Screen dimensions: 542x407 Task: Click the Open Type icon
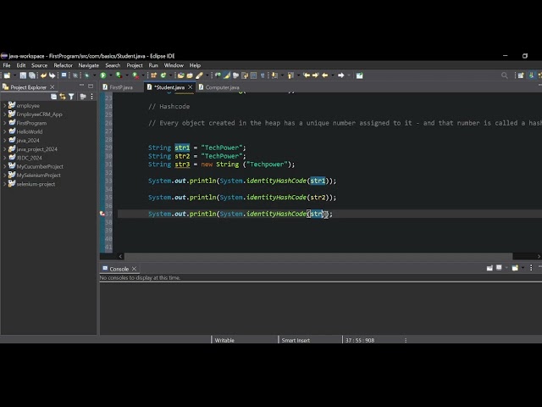(x=180, y=75)
